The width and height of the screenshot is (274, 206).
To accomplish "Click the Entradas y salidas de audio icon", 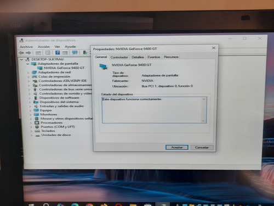I will (36, 106).
